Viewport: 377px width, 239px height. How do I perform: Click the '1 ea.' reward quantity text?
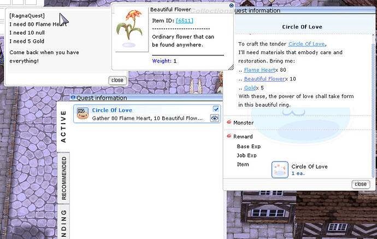click(x=298, y=173)
